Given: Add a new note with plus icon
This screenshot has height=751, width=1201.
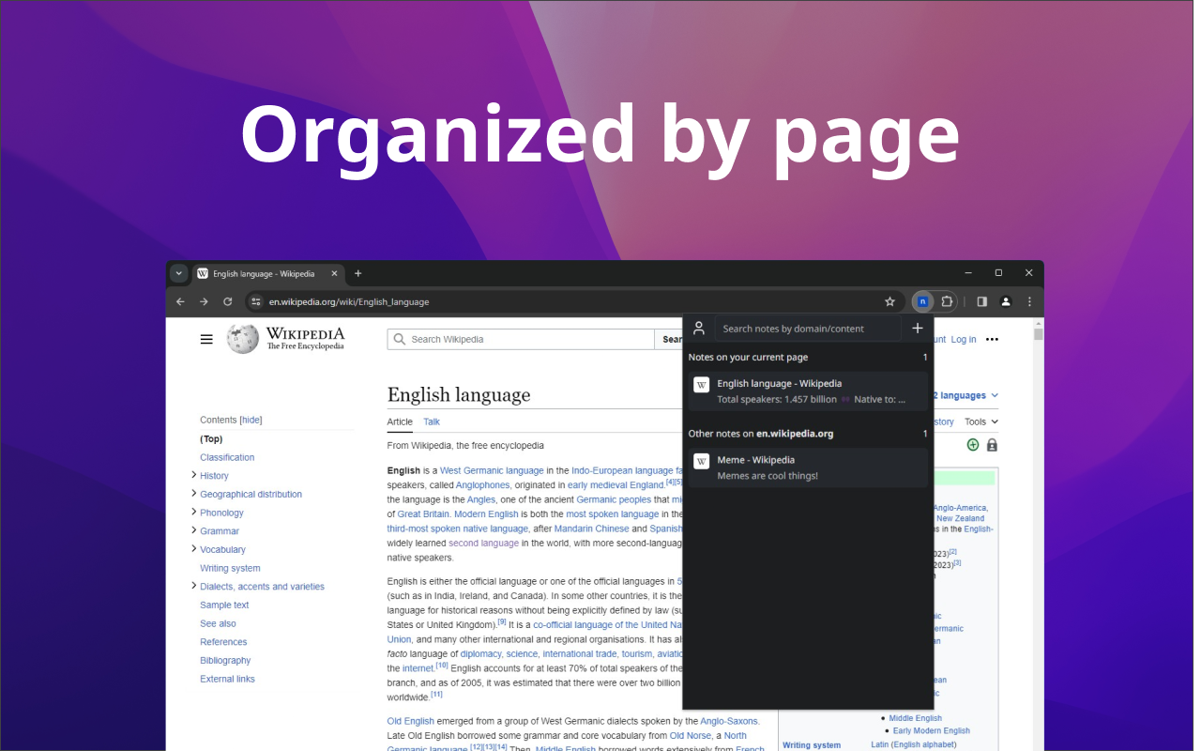Looking at the screenshot, I should (918, 328).
